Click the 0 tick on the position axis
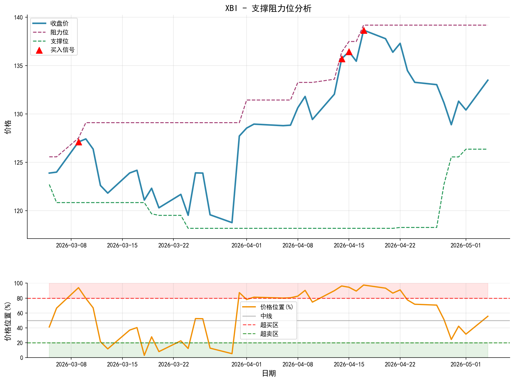The image size is (514, 381). [x=21, y=358]
